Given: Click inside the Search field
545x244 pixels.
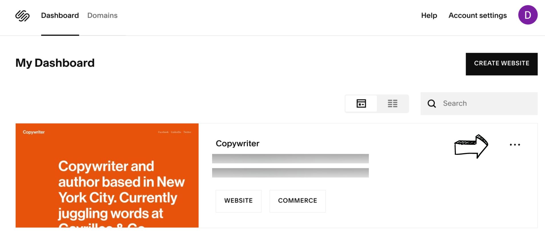Looking at the screenshot, I should coord(471,103).
